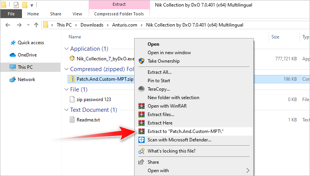Select Extract to "Patch.And.Custom-MPT\" menu entry
Screen dimensions: 310x176
[185, 131]
